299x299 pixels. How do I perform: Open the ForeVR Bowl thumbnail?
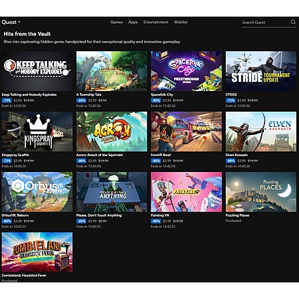pos(186,132)
